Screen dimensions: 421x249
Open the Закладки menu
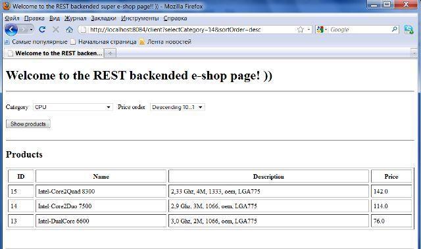click(x=103, y=18)
